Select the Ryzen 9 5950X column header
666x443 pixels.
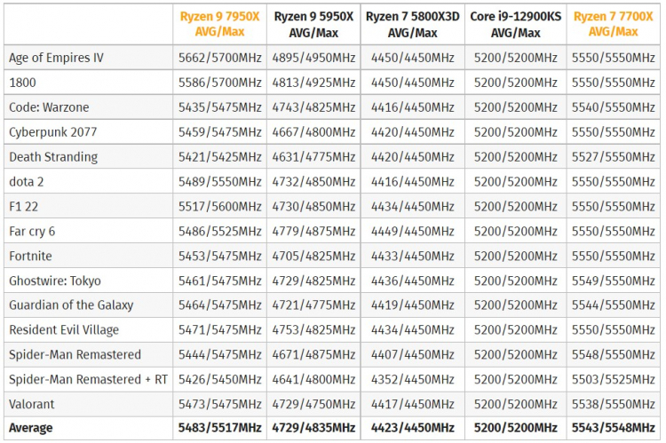313,24
